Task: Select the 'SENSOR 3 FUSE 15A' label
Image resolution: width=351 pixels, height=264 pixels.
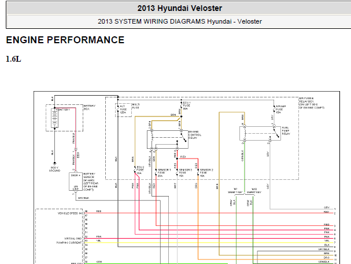Action: click(186, 173)
